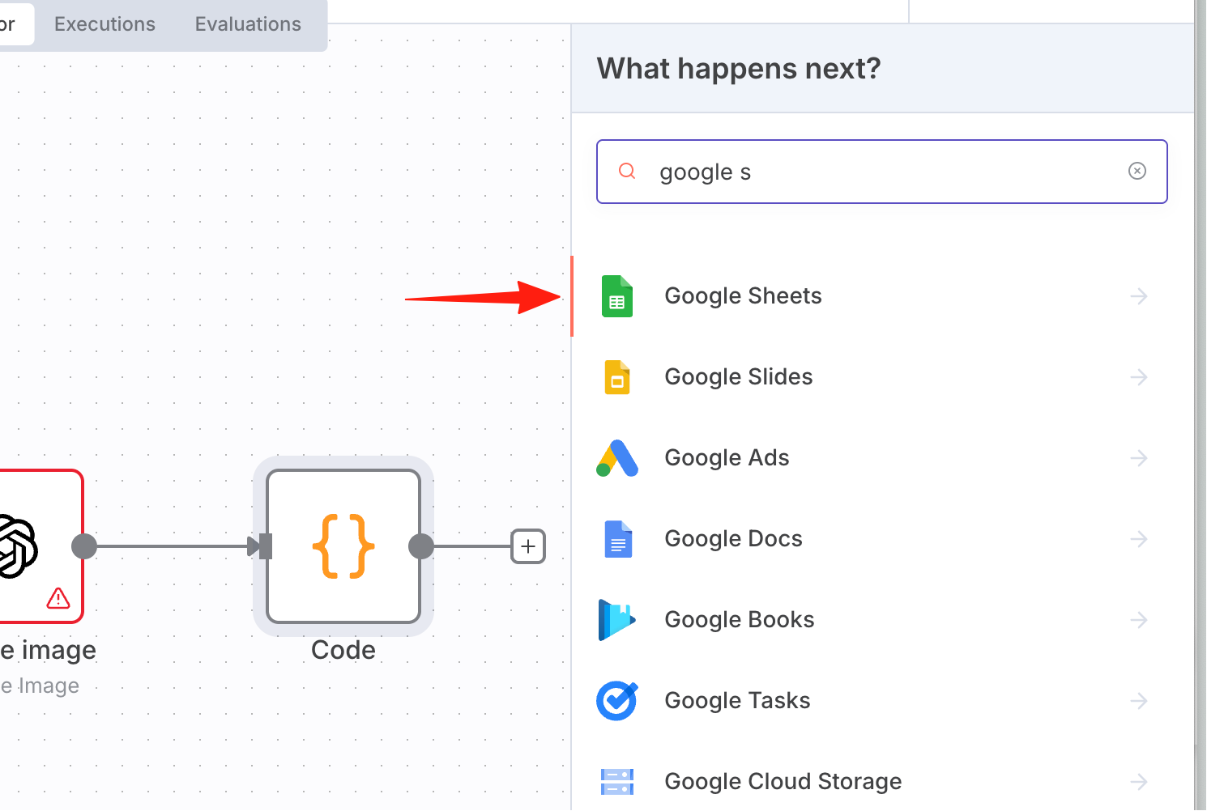
Task: Click the Code node input connector
Action: coord(264,546)
